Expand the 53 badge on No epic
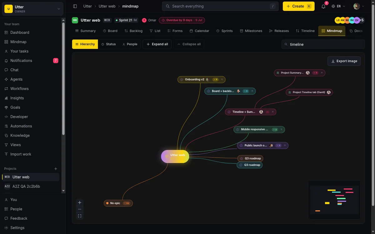Screen dimensions: 375x234 click(x=126, y=203)
